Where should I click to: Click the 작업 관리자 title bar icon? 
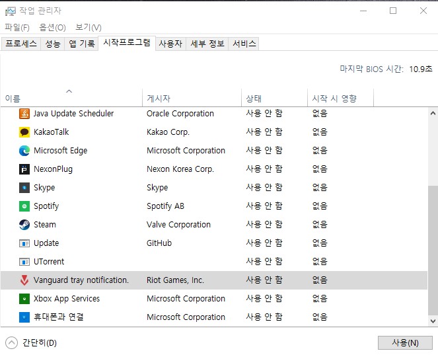click(11, 11)
